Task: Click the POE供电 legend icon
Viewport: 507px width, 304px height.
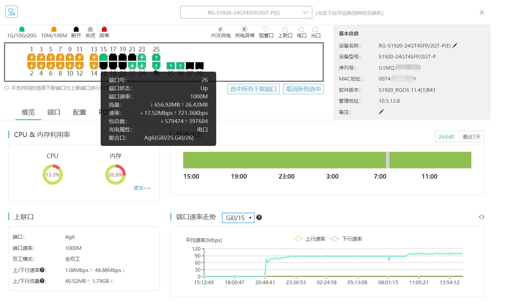Action: pos(220,29)
